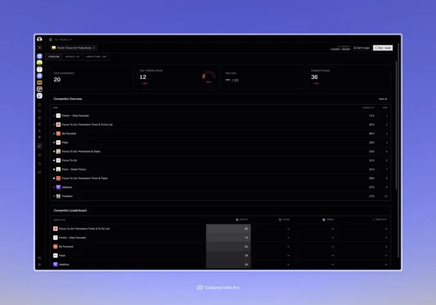Click the Be Focused app icon in overview list
The image size is (436, 305).
click(58, 134)
